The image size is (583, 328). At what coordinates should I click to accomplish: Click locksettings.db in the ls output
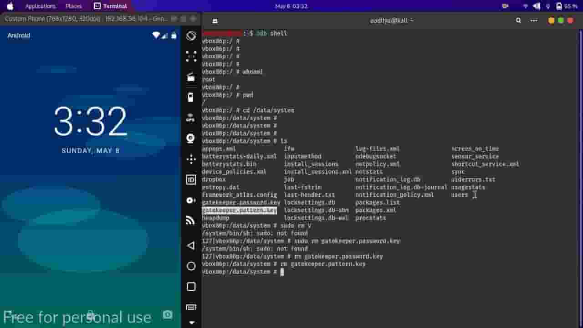click(x=309, y=203)
